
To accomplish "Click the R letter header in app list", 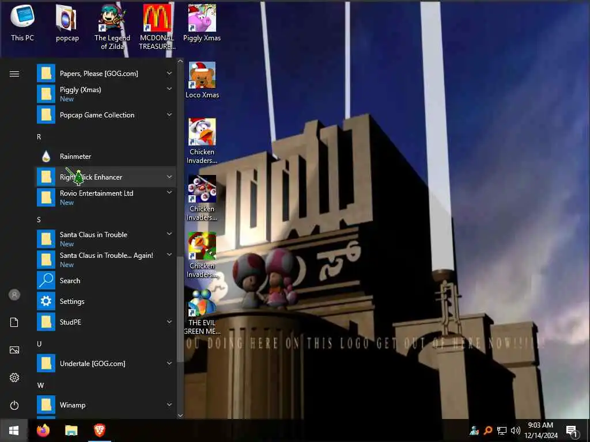I will [x=39, y=137].
